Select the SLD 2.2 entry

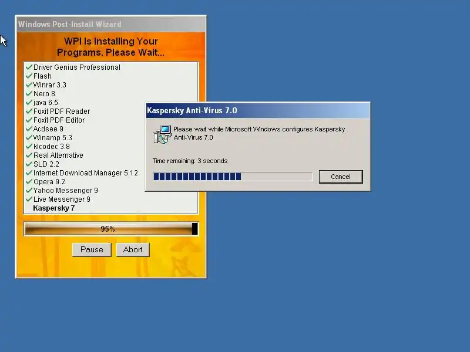click(46, 164)
